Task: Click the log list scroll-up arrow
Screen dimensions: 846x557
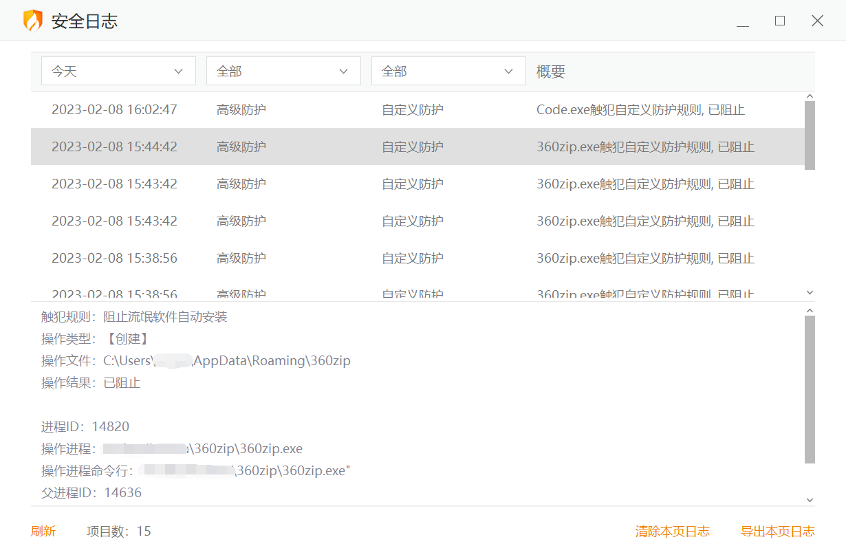Action: click(810, 96)
